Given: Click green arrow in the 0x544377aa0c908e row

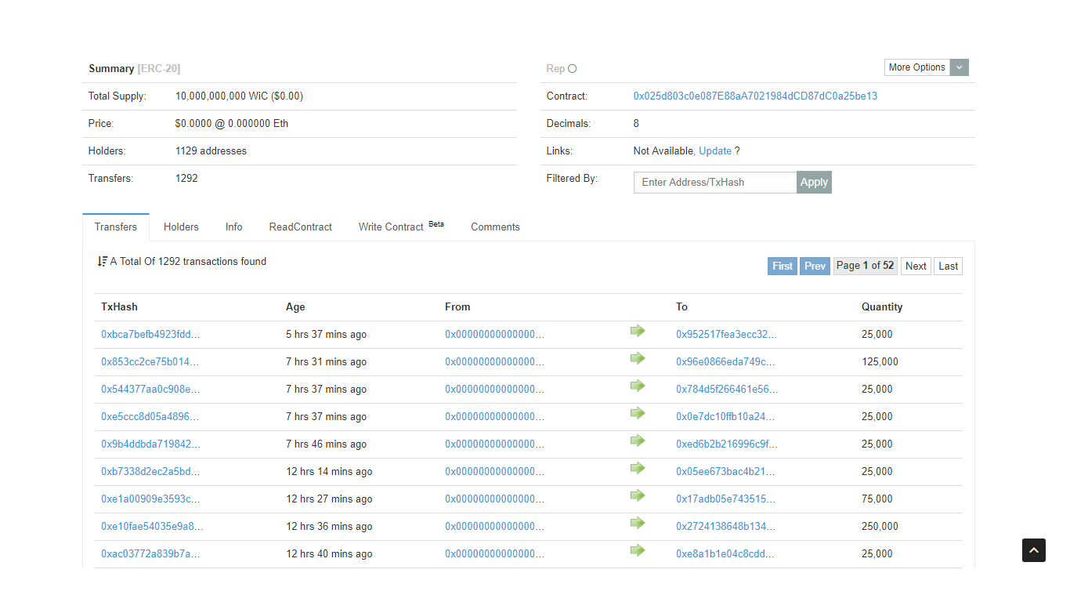Looking at the screenshot, I should (638, 386).
